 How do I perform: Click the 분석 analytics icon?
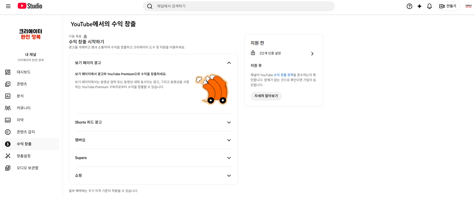8,96
